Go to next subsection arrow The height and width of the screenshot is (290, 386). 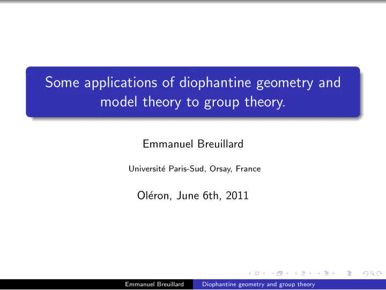310,273
